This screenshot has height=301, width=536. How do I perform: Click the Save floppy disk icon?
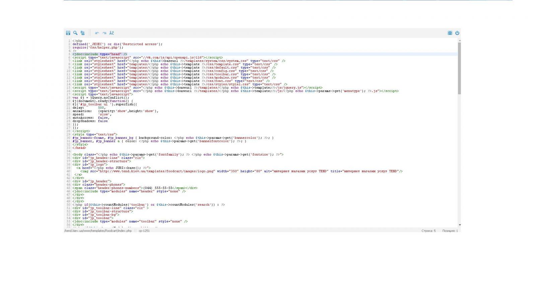click(x=68, y=33)
